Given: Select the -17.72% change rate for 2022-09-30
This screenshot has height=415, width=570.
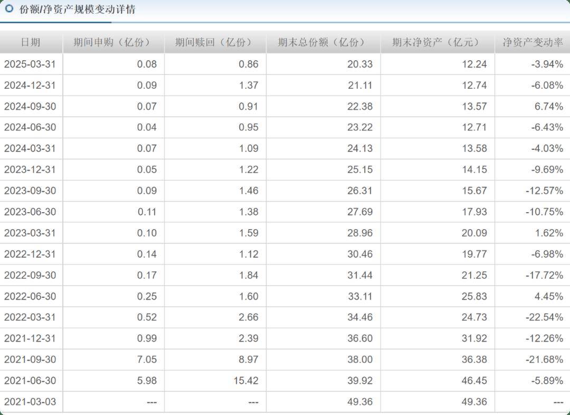Looking at the screenshot, I should pyautogui.click(x=544, y=275).
